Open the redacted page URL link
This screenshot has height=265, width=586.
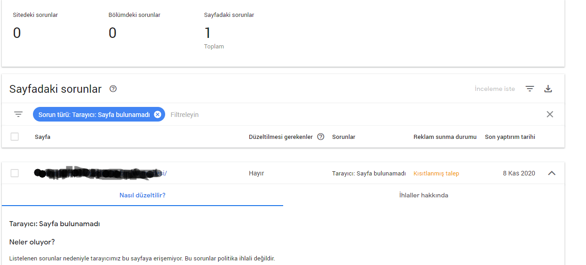point(101,173)
